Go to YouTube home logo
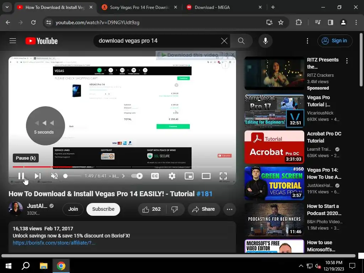This screenshot has height=273, width=364. (42, 41)
